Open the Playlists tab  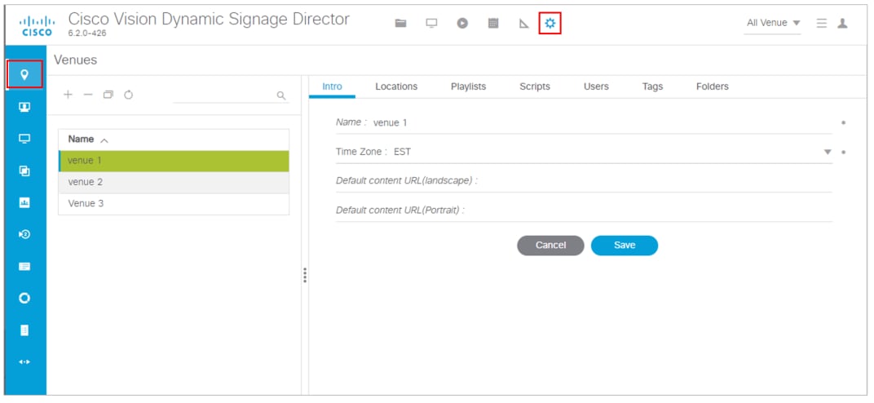pos(468,86)
